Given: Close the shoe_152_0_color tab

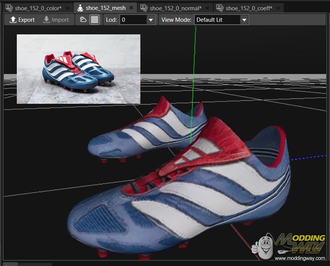Looking at the screenshot, I should pyautogui.click(x=68, y=8).
